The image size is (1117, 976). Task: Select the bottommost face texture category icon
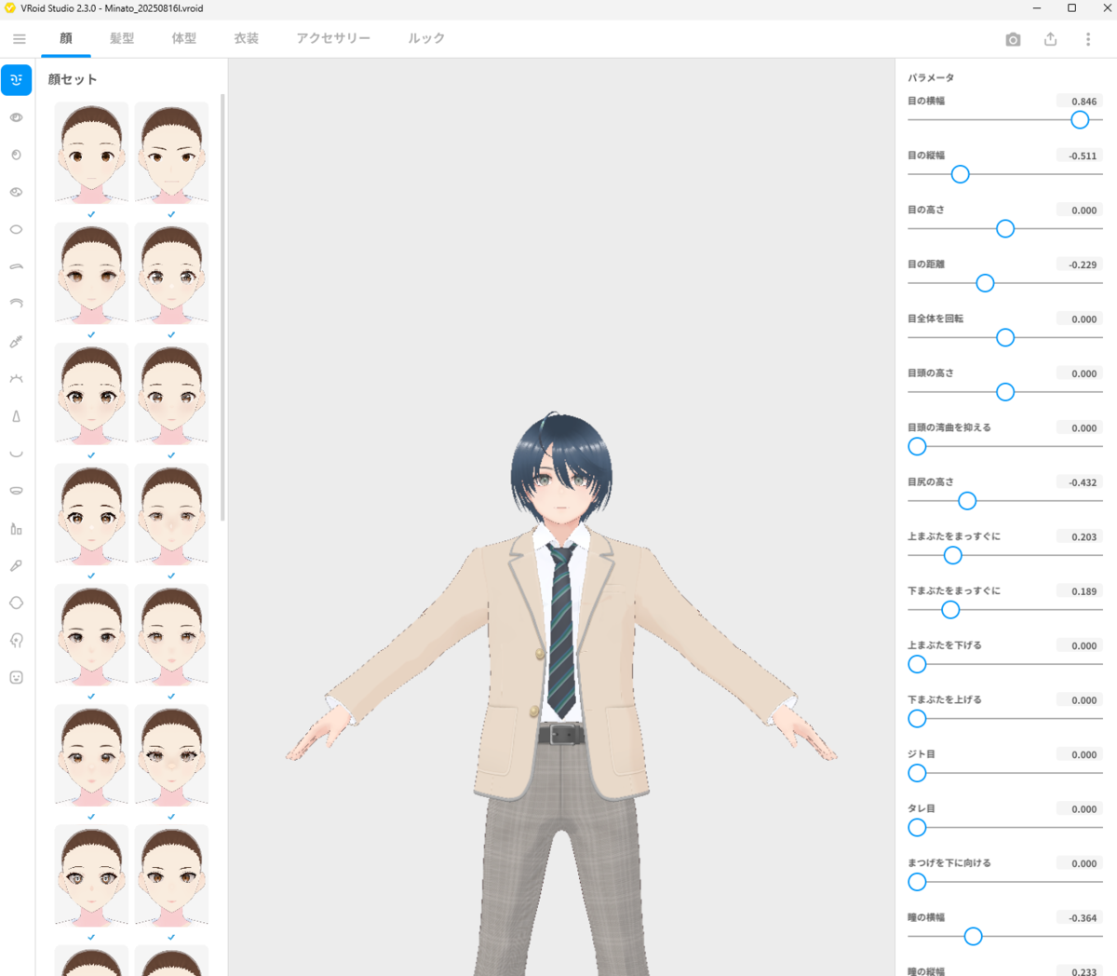16,677
